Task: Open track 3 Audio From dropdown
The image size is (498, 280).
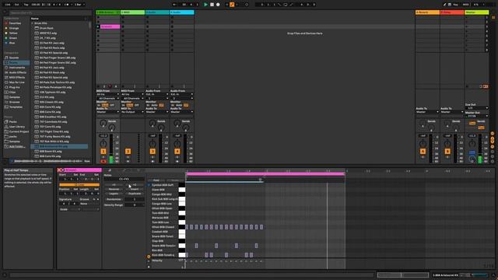Action: [x=157, y=94]
